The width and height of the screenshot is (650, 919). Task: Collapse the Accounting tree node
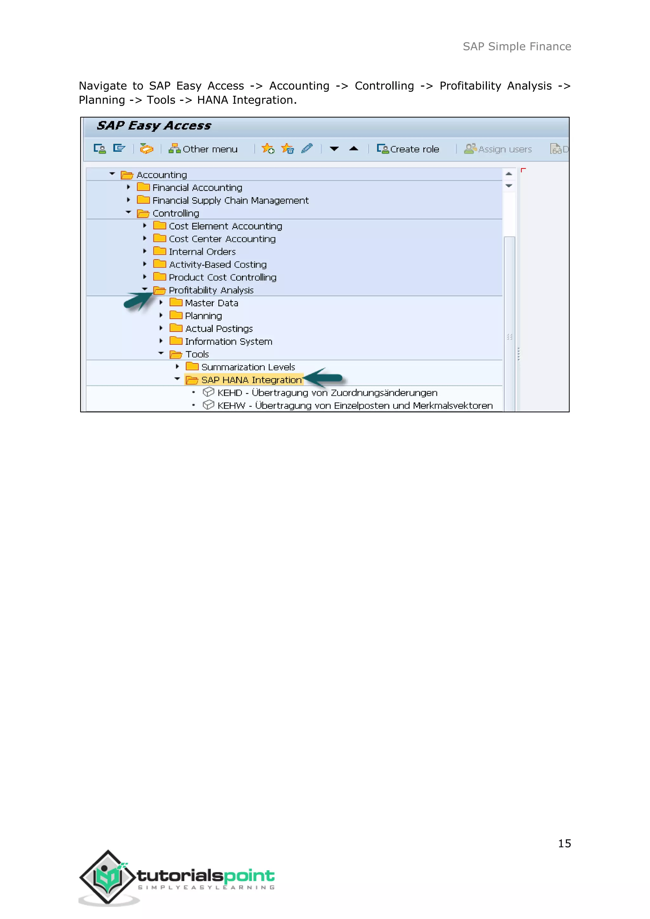tap(112, 174)
